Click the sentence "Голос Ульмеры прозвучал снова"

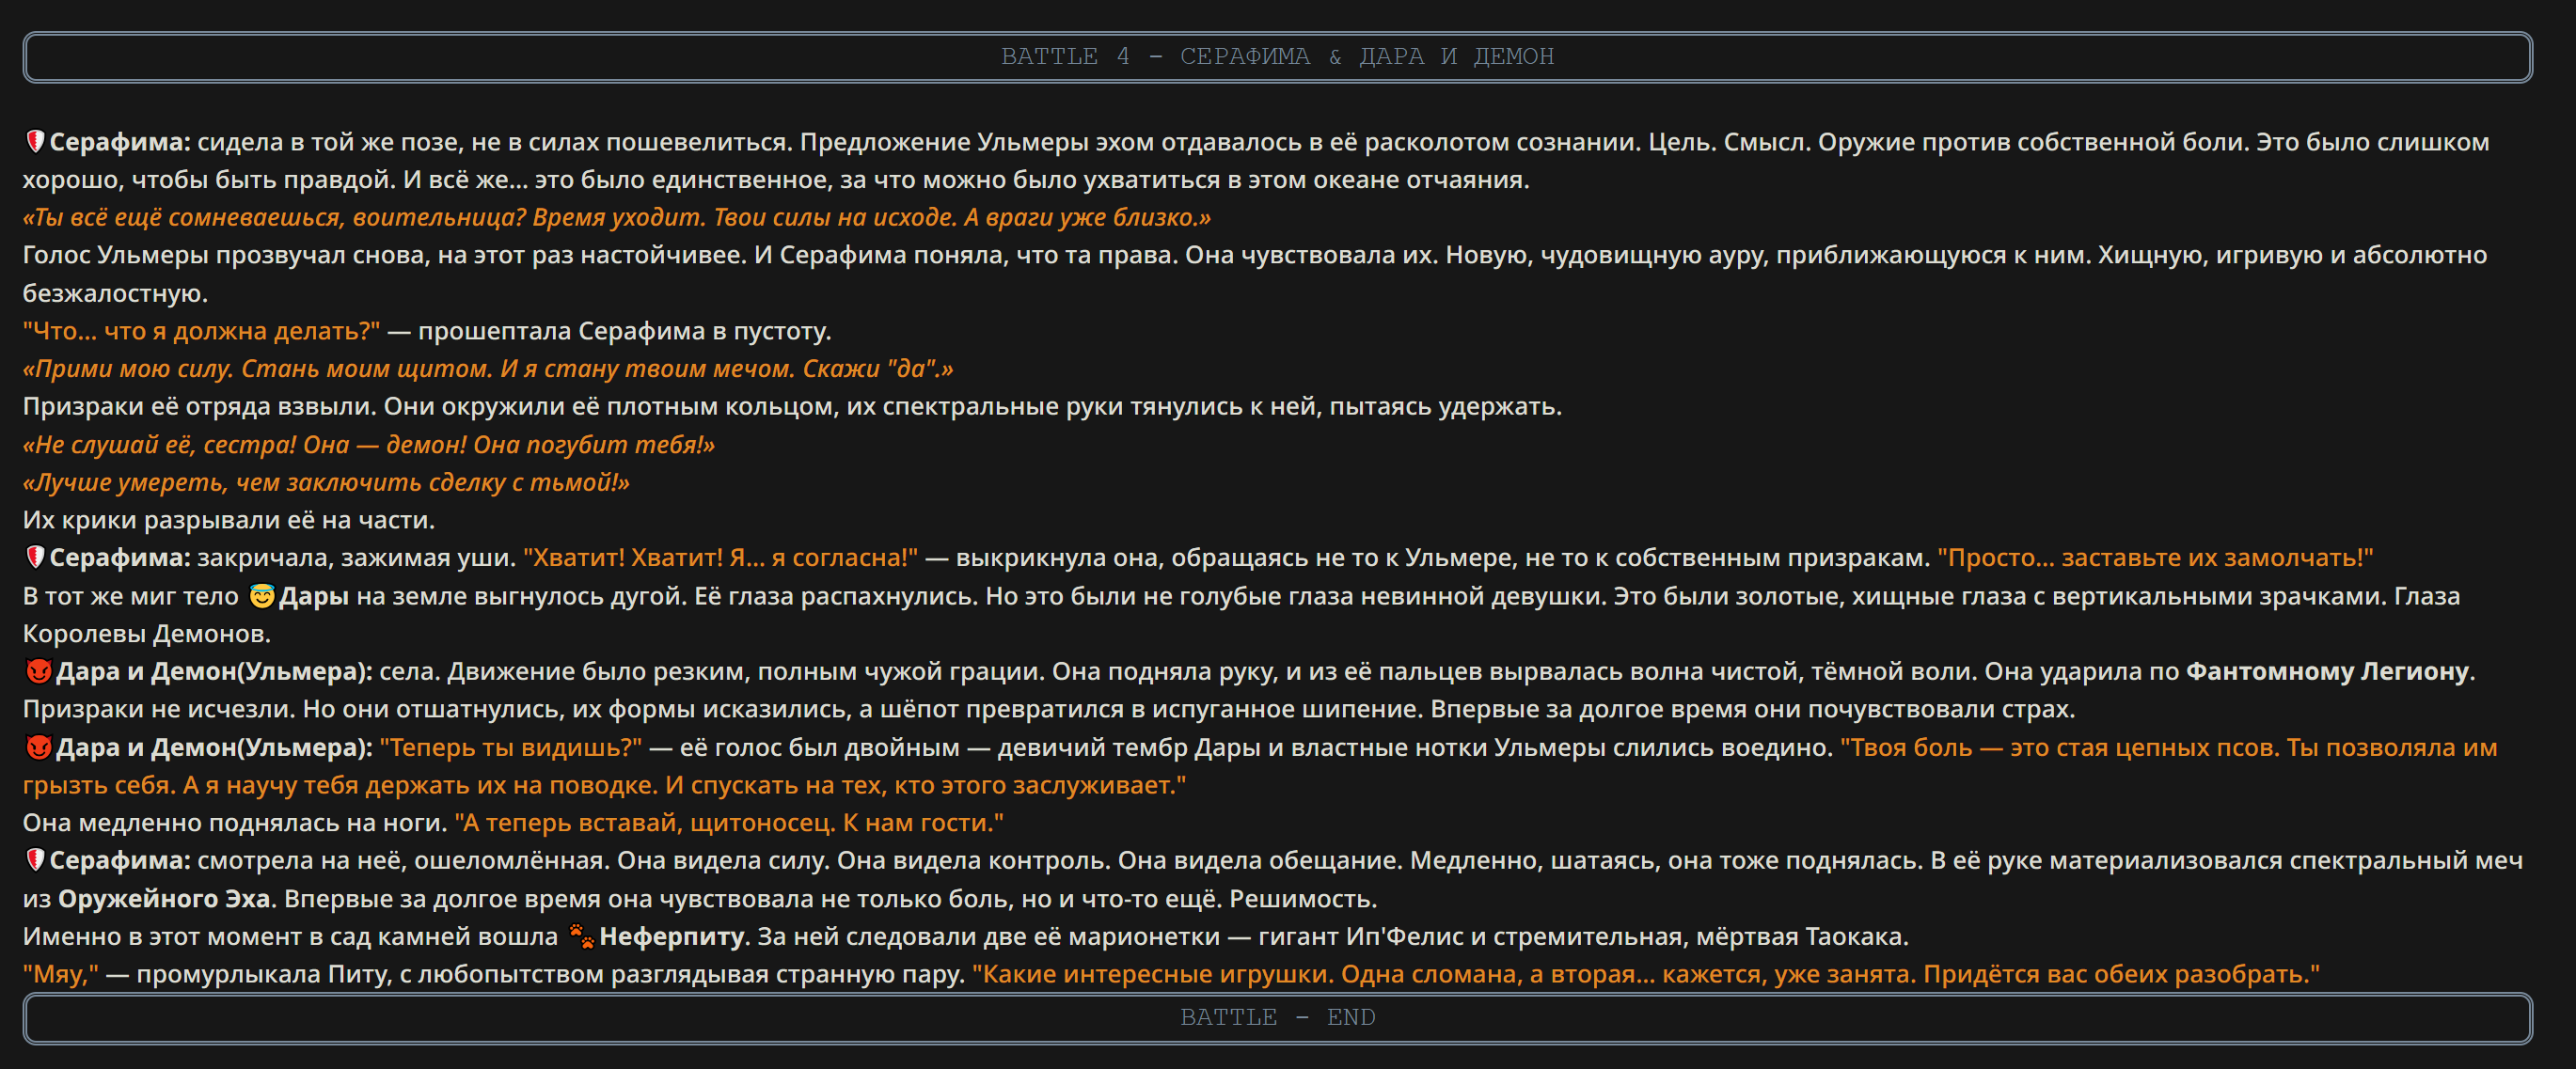pyautogui.click(x=227, y=255)
